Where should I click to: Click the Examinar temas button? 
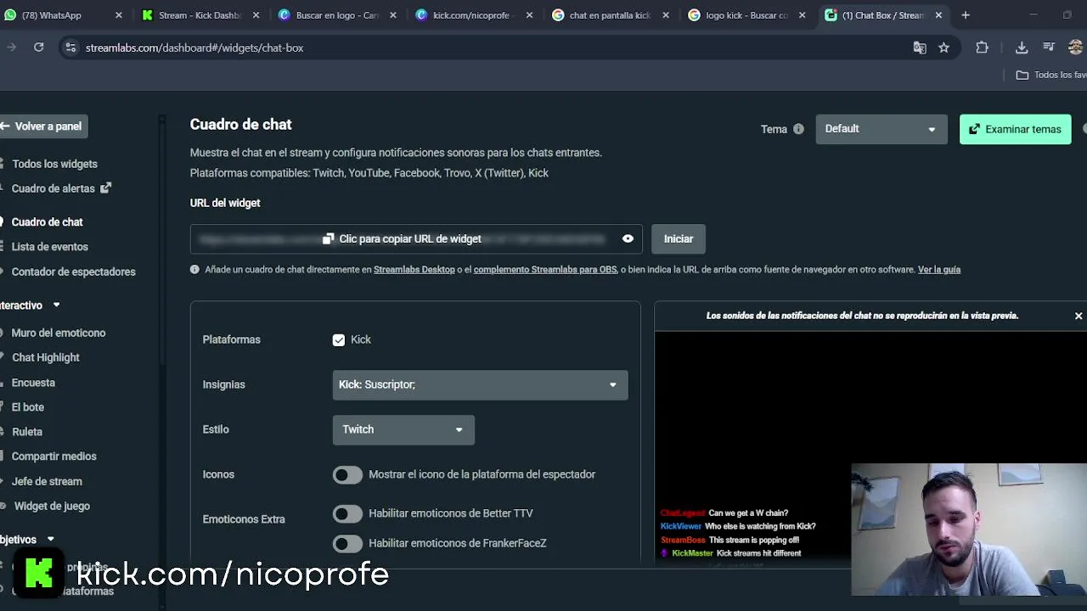point(1016,129)
